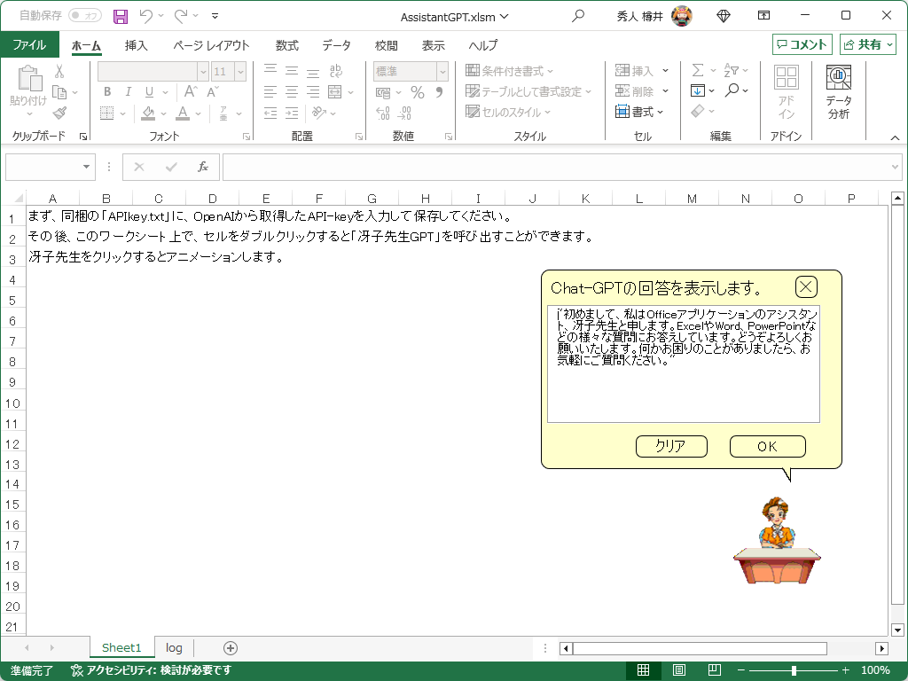908x681 pixels.
Task: Switch to the Insert tab
Action: (136, 45)
